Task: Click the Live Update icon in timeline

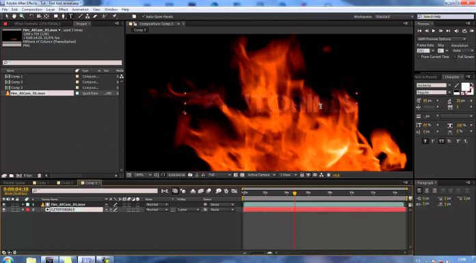Action: coord(175,191)
